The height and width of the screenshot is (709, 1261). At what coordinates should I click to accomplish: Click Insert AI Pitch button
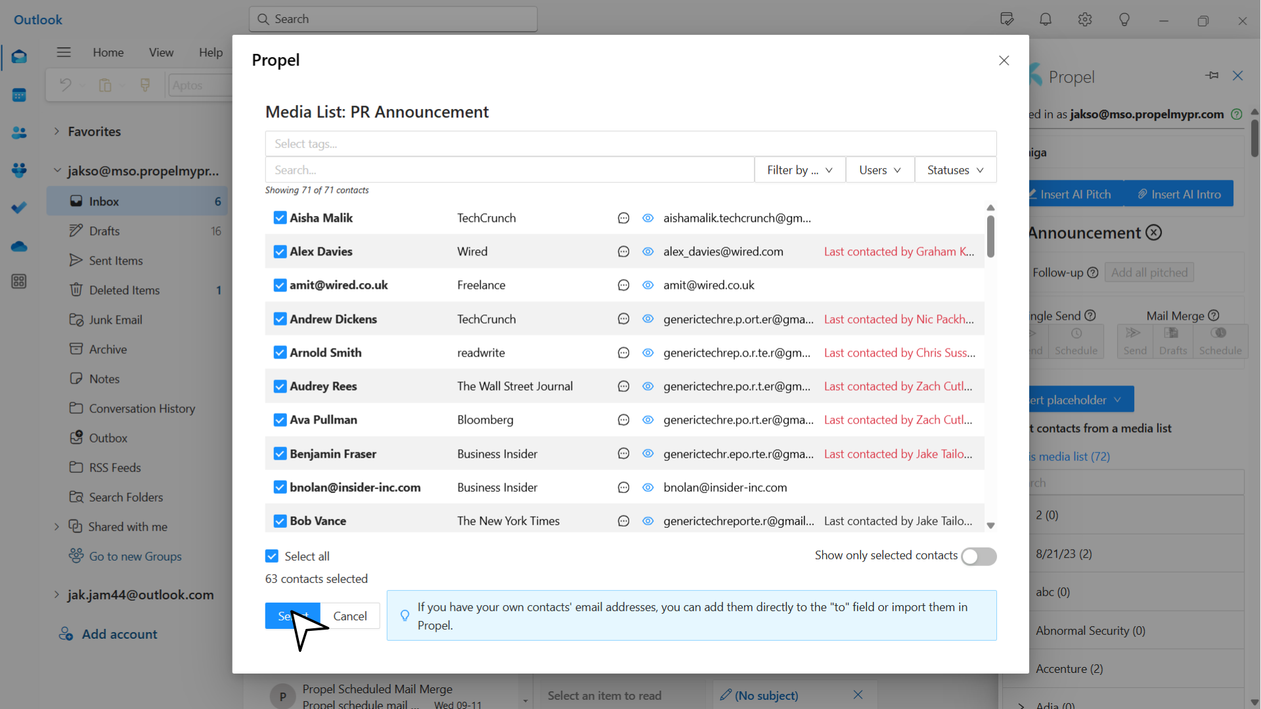(1076, 194)
